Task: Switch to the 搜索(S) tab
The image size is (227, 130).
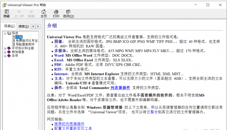Action: [24, 26]
